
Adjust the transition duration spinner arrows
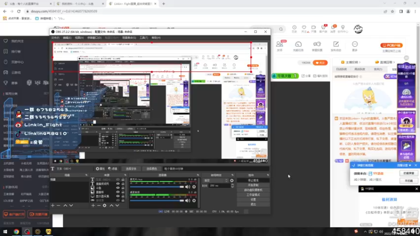pyautogui.click(x=232, y=186)
